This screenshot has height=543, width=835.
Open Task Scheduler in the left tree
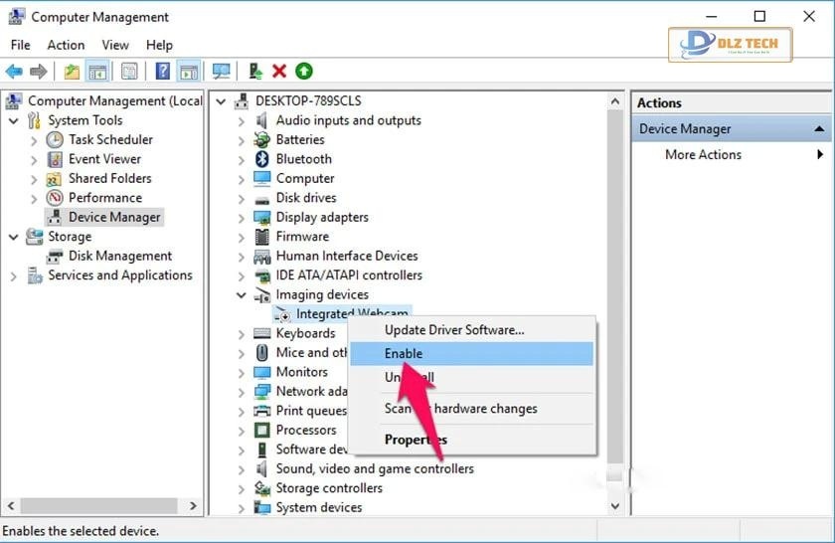[110, 140]
